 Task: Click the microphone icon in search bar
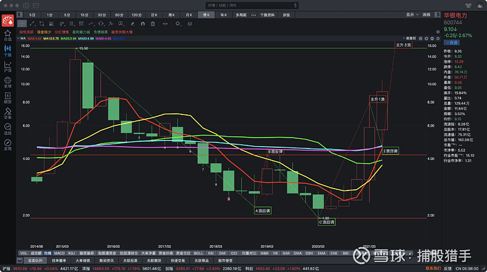tap(295, 4)
